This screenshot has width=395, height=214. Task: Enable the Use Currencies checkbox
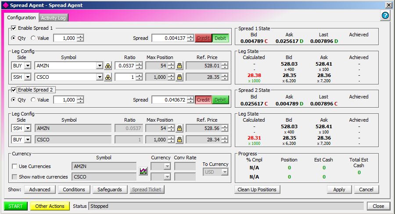(15, 166)
